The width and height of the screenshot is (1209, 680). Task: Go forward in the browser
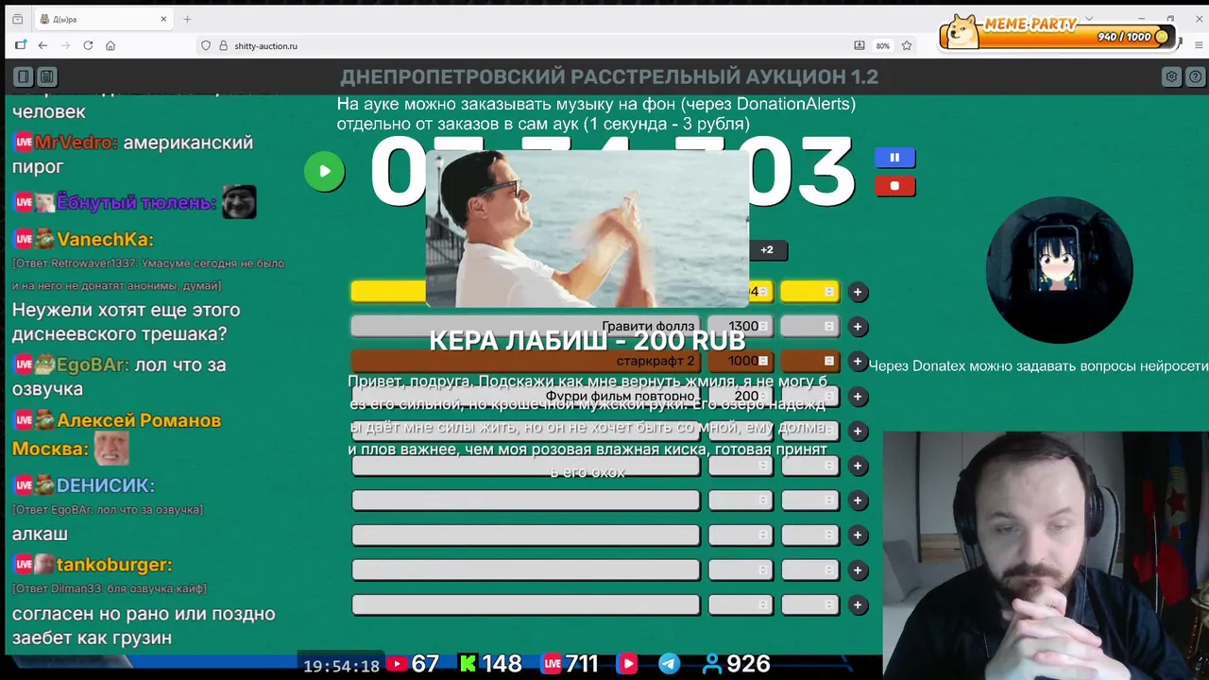(x=65, y=45)
